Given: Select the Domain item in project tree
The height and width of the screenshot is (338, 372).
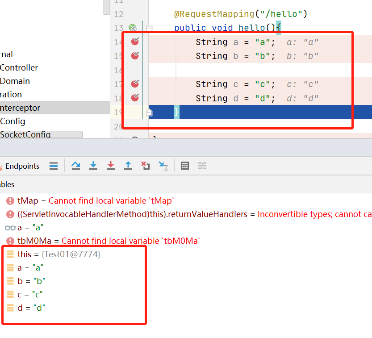Looking at the screenshot, I should [15, 81].
